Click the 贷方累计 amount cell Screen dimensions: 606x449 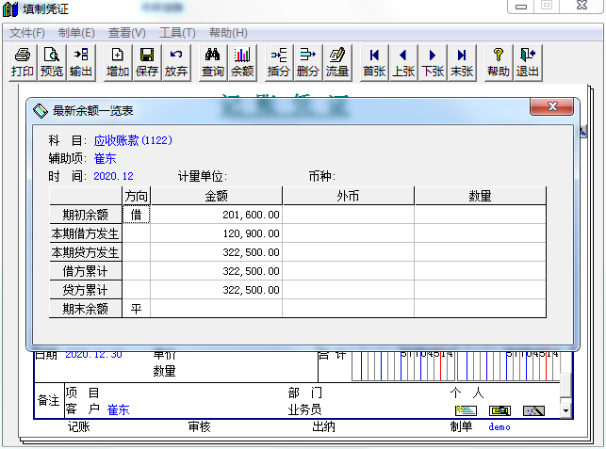coord(217,290)
